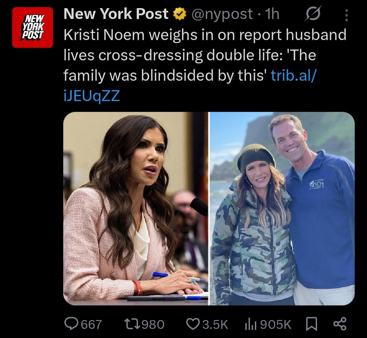Open the trib.al article link
The width and height of the screenshot is (367, 338).
click(293, 76)
